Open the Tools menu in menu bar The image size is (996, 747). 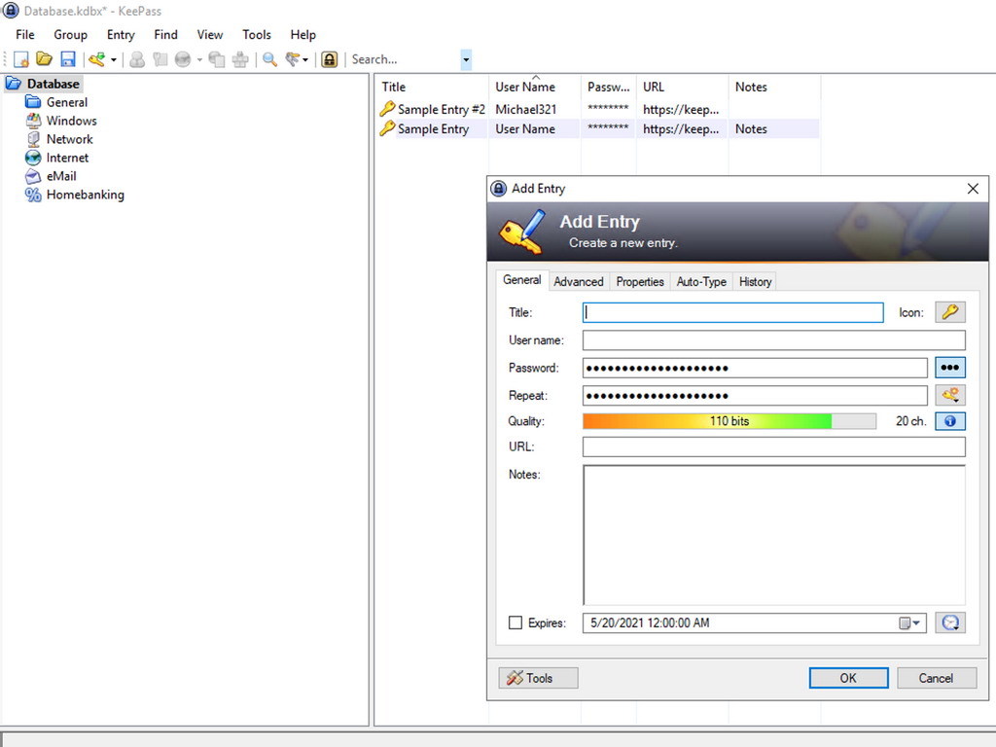257,35
